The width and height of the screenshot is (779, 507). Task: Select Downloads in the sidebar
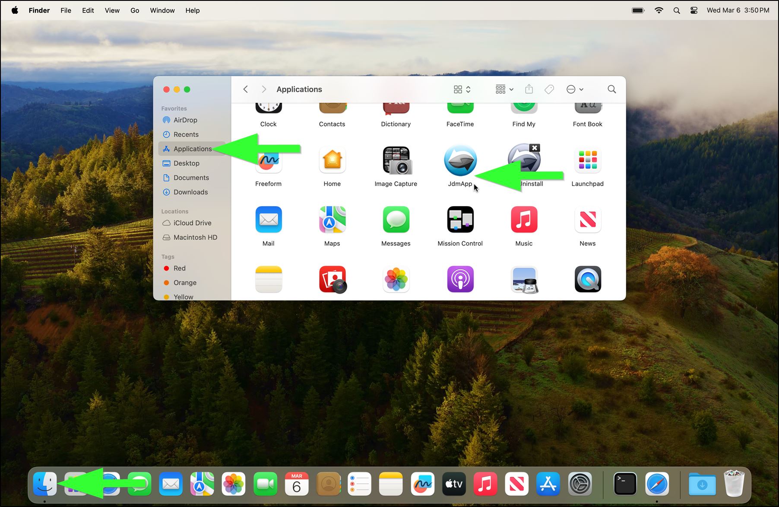190,192
